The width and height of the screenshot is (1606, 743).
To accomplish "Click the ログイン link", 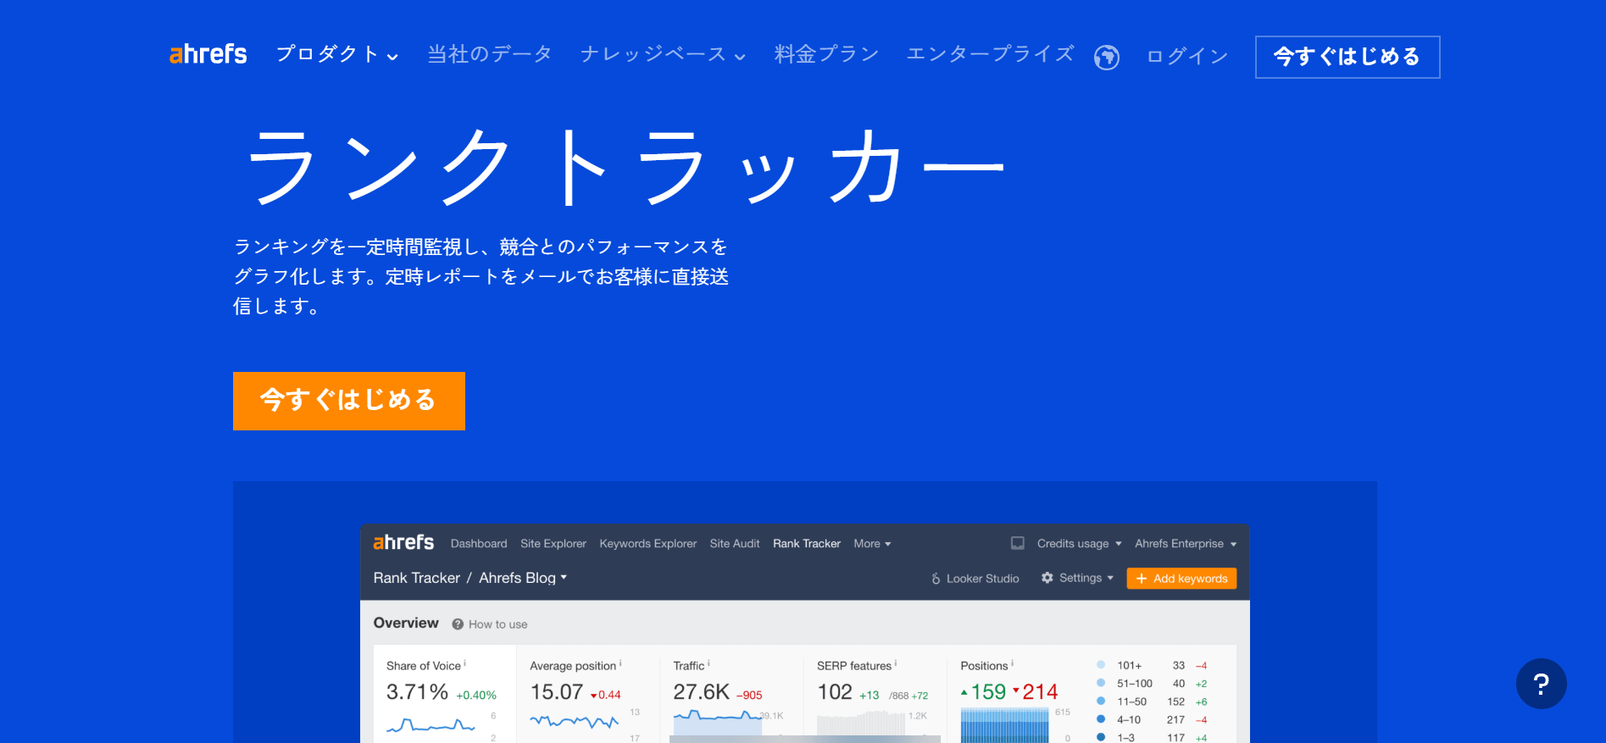I will 1187,57.
